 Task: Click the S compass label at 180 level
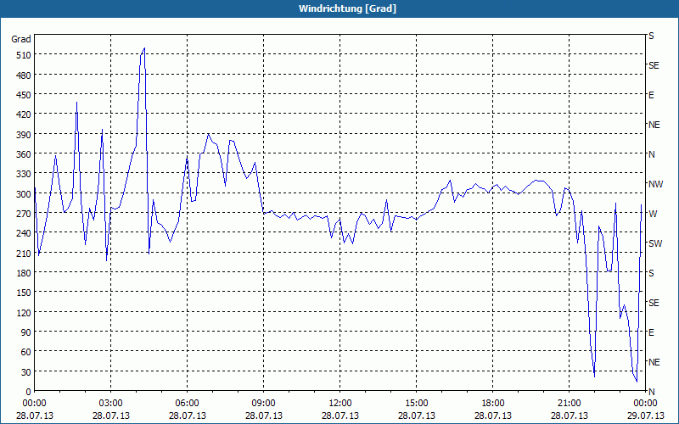(x=651, y=273)
